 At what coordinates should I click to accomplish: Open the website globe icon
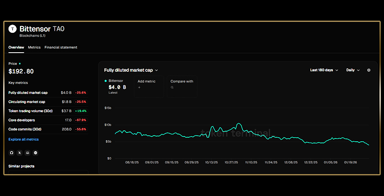[36, 153]
